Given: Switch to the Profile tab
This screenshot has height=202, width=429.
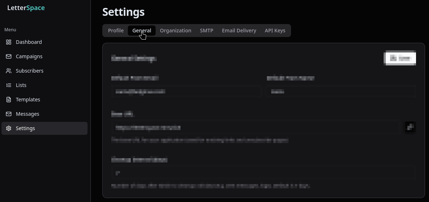Looking at the screenshot, I should (x=116, y=31).
